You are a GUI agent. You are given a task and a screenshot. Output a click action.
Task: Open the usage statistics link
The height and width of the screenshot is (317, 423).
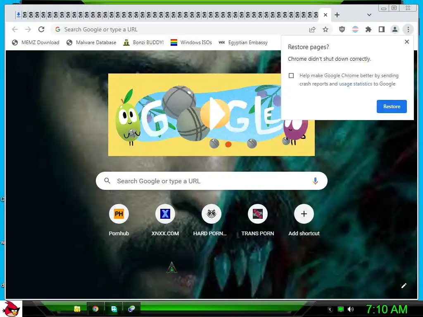355,84
